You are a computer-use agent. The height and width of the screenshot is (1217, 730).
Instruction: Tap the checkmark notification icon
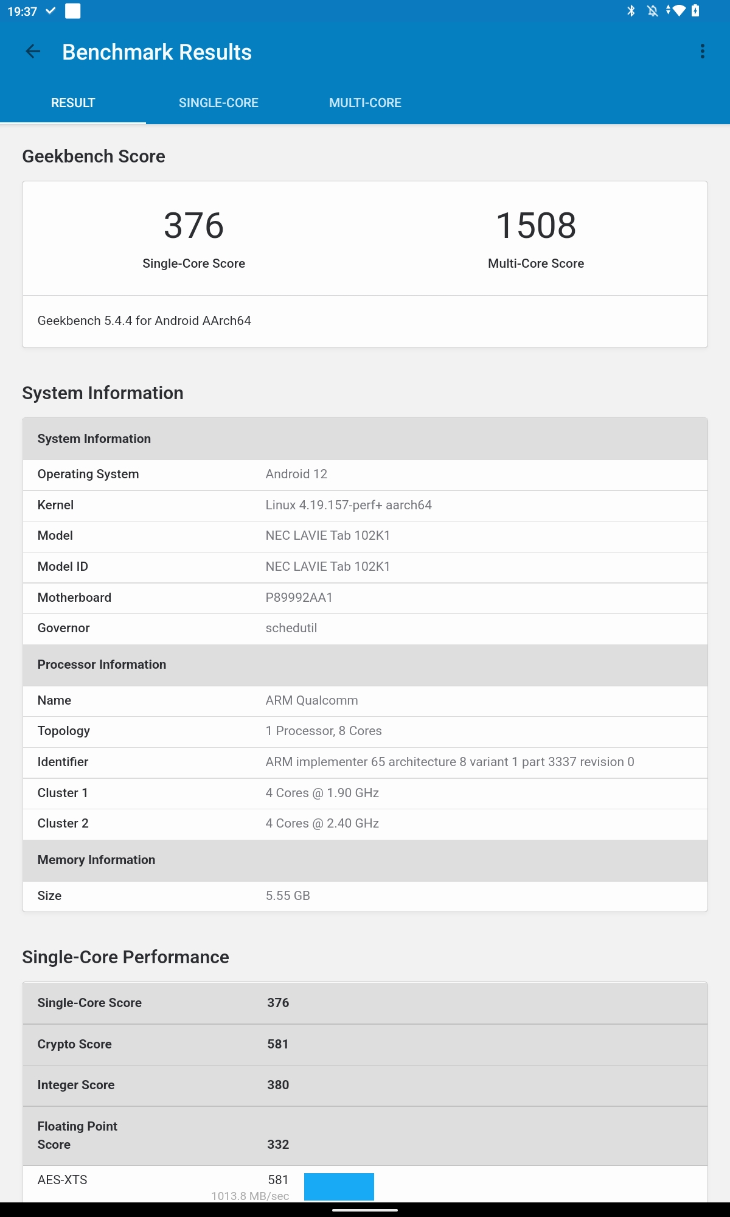click(51, 11)
